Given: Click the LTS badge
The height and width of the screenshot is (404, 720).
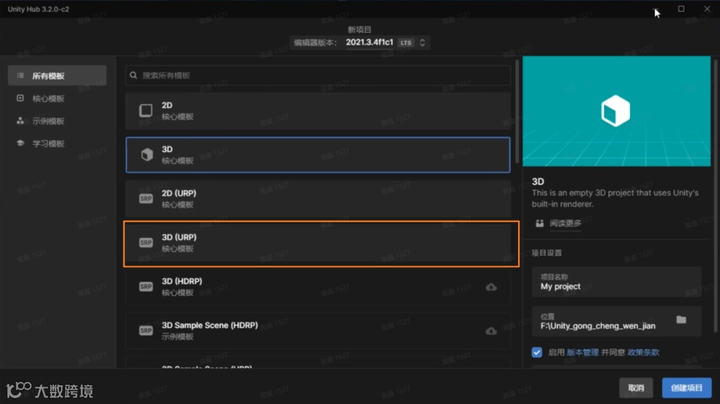Looking at the screenshot, I should click(x=406, y=43).
